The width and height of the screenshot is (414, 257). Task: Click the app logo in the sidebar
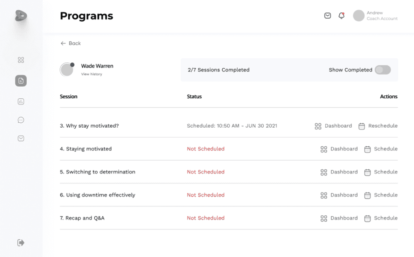click(21, 16)
